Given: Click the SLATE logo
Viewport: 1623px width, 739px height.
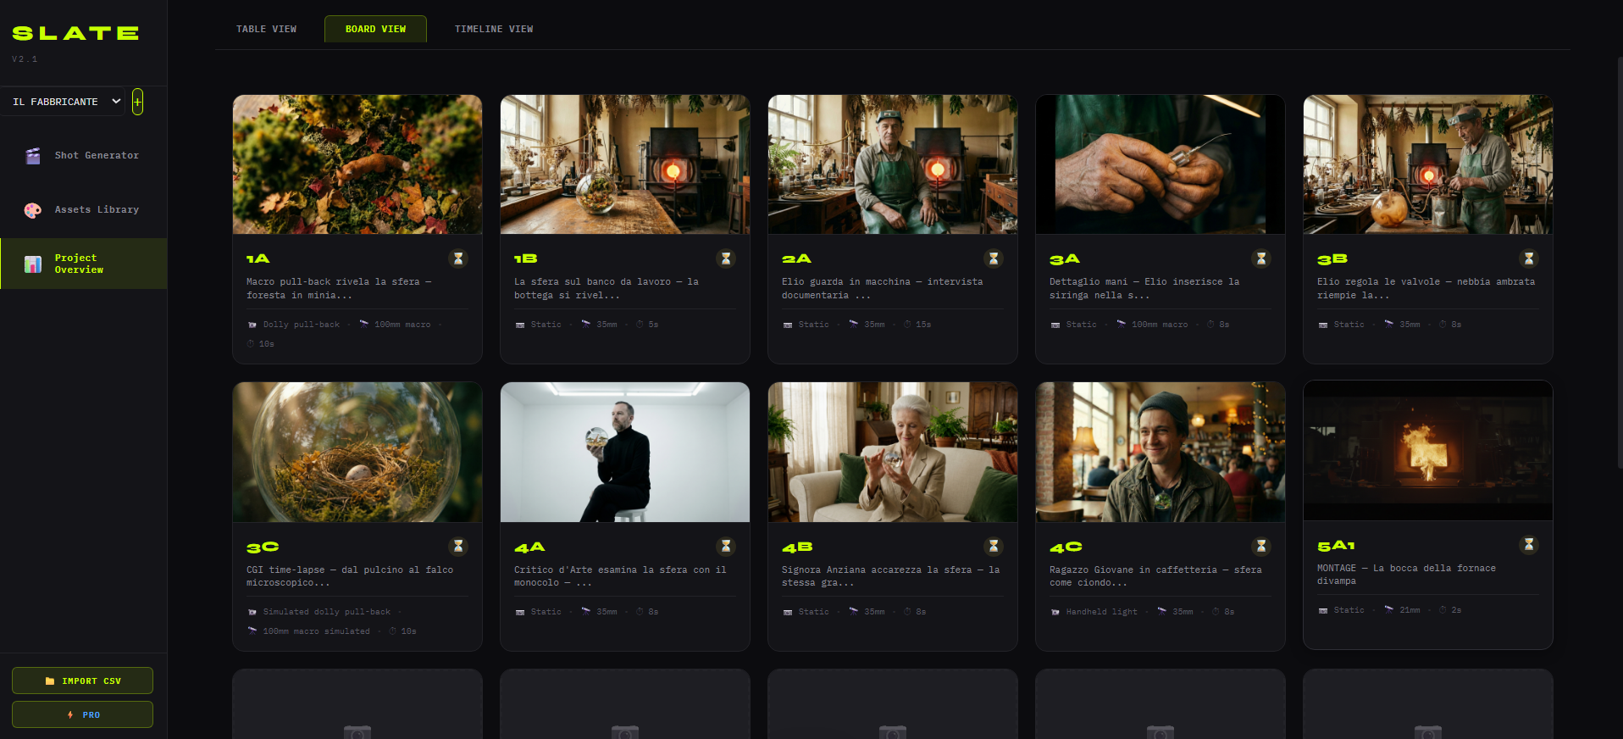Looking at the screenshot, I should pos(75,34).
